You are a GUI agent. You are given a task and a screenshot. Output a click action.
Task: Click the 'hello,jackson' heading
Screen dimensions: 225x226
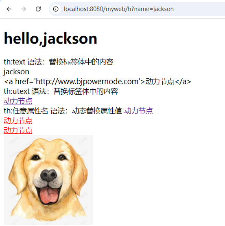(50, 38)
